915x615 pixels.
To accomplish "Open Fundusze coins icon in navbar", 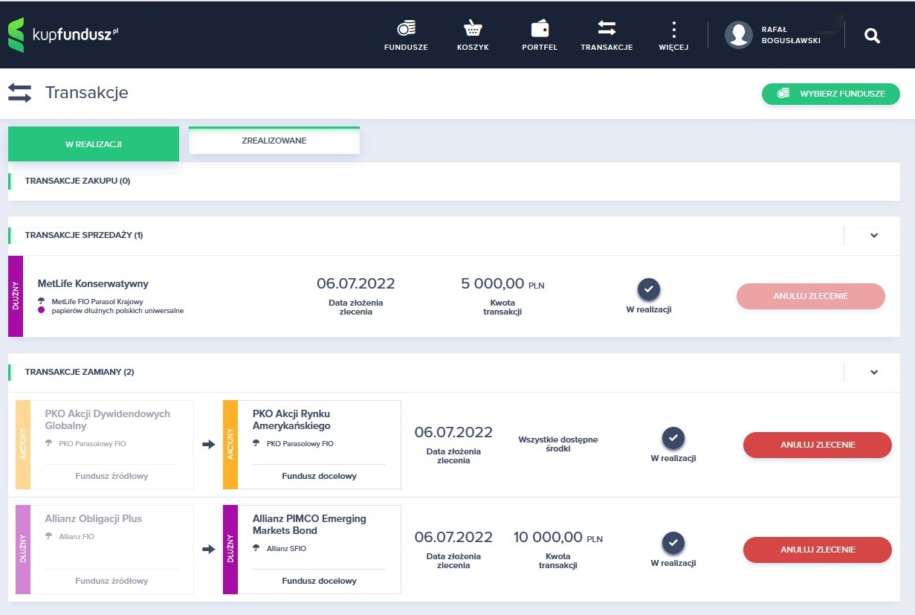I will pyautogui.click(x=406, y=28).
